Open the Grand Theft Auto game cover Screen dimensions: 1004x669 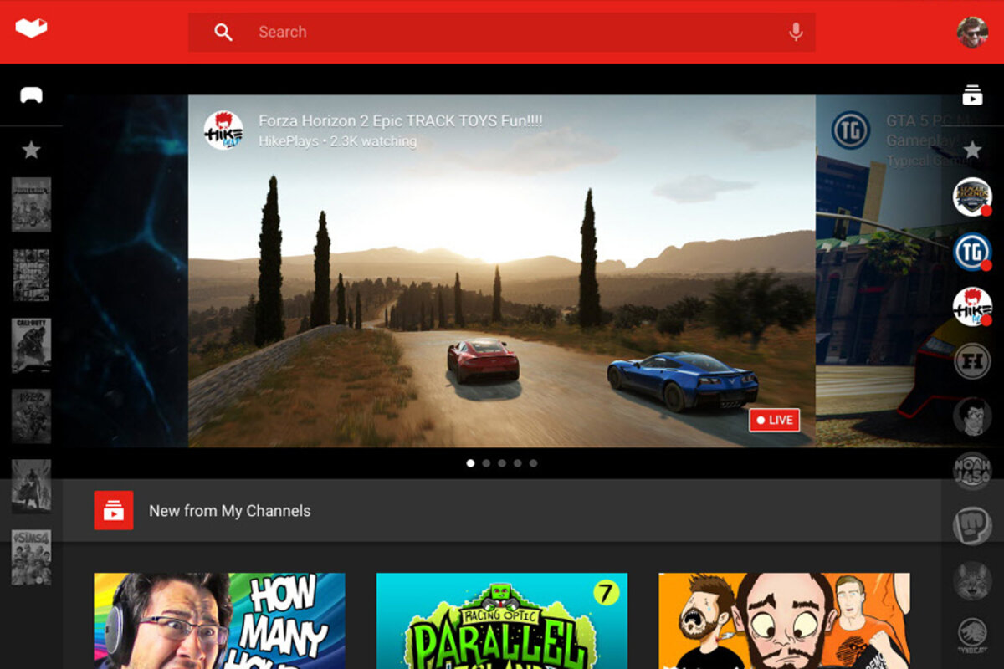pyautogui.click(x=31, y=274)
